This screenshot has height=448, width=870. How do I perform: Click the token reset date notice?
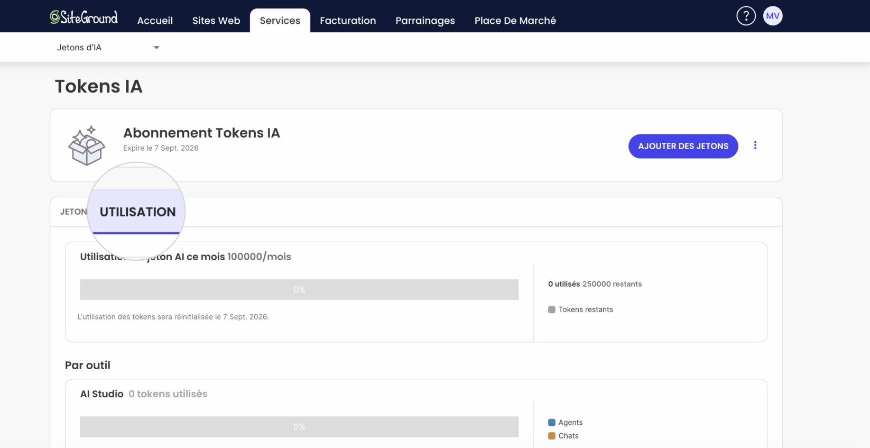pos(173,317)
